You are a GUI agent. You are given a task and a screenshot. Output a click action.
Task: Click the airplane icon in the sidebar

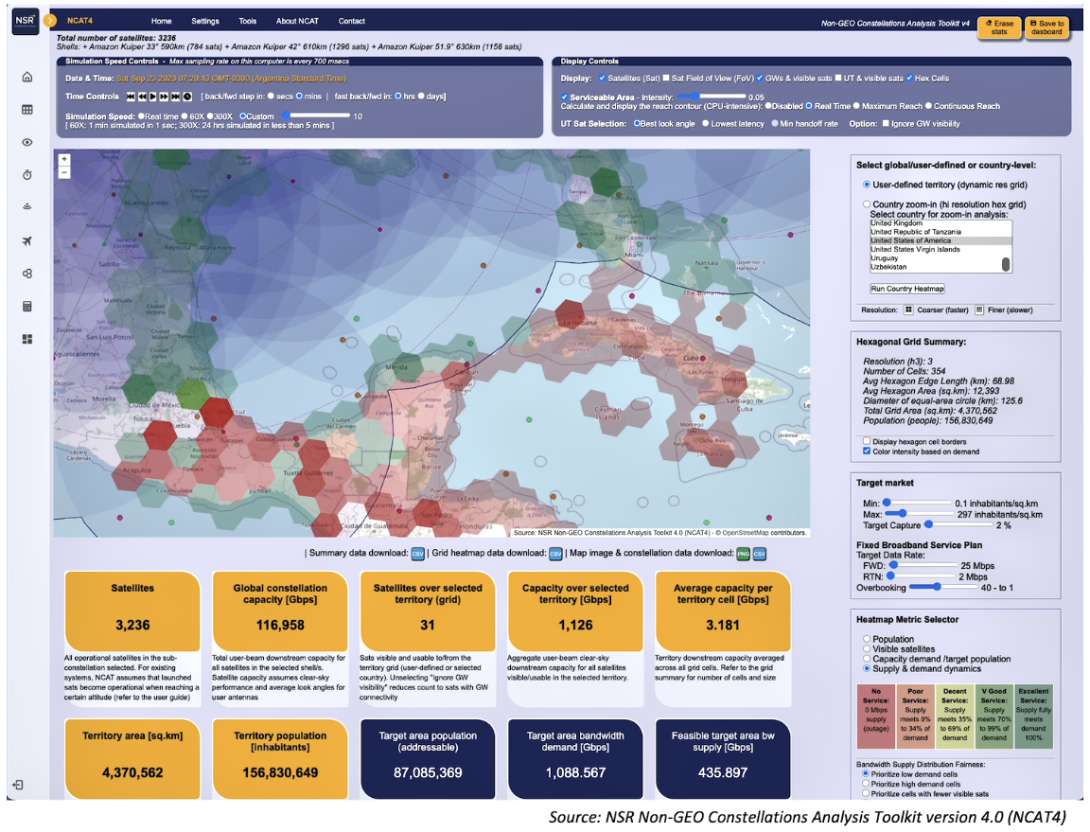pos(26,240)
